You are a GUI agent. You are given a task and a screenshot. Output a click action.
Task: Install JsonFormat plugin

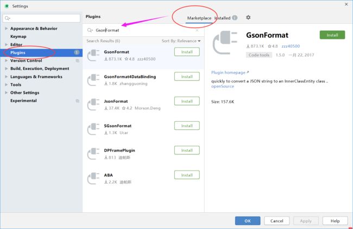click(187, 101)
